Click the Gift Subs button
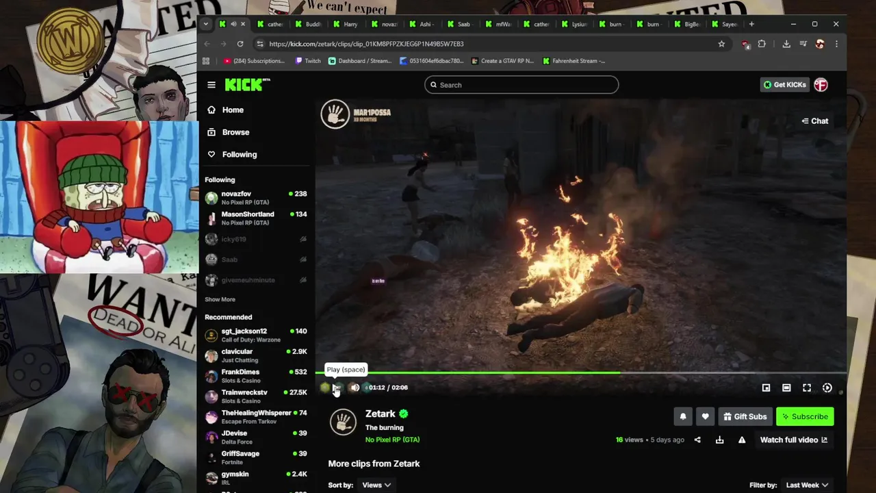The height and width of the screenshot is (493, 876). (745, 416)
